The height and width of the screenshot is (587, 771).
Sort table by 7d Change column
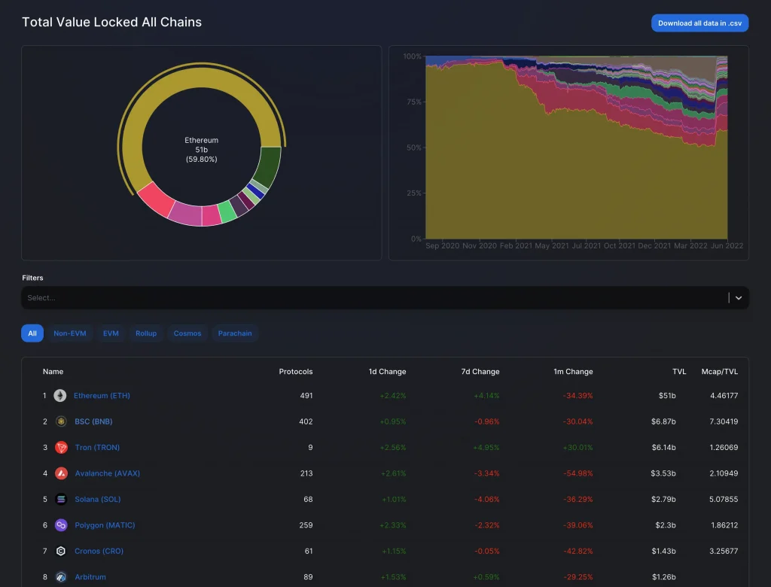(x=480, y=372)
